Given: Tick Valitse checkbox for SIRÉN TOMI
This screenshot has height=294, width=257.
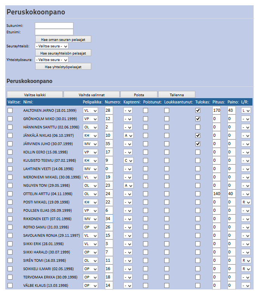Looking at the screenshot, I should [10, 260].
